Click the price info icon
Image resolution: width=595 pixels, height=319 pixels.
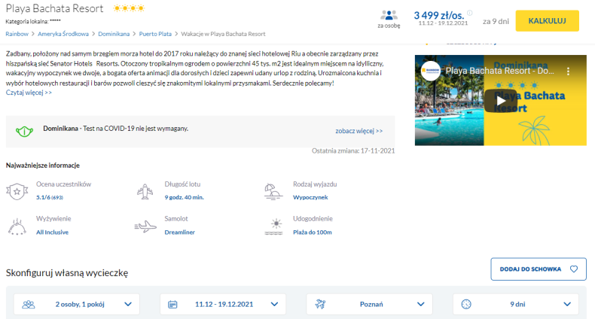click(x=470, y=13)
